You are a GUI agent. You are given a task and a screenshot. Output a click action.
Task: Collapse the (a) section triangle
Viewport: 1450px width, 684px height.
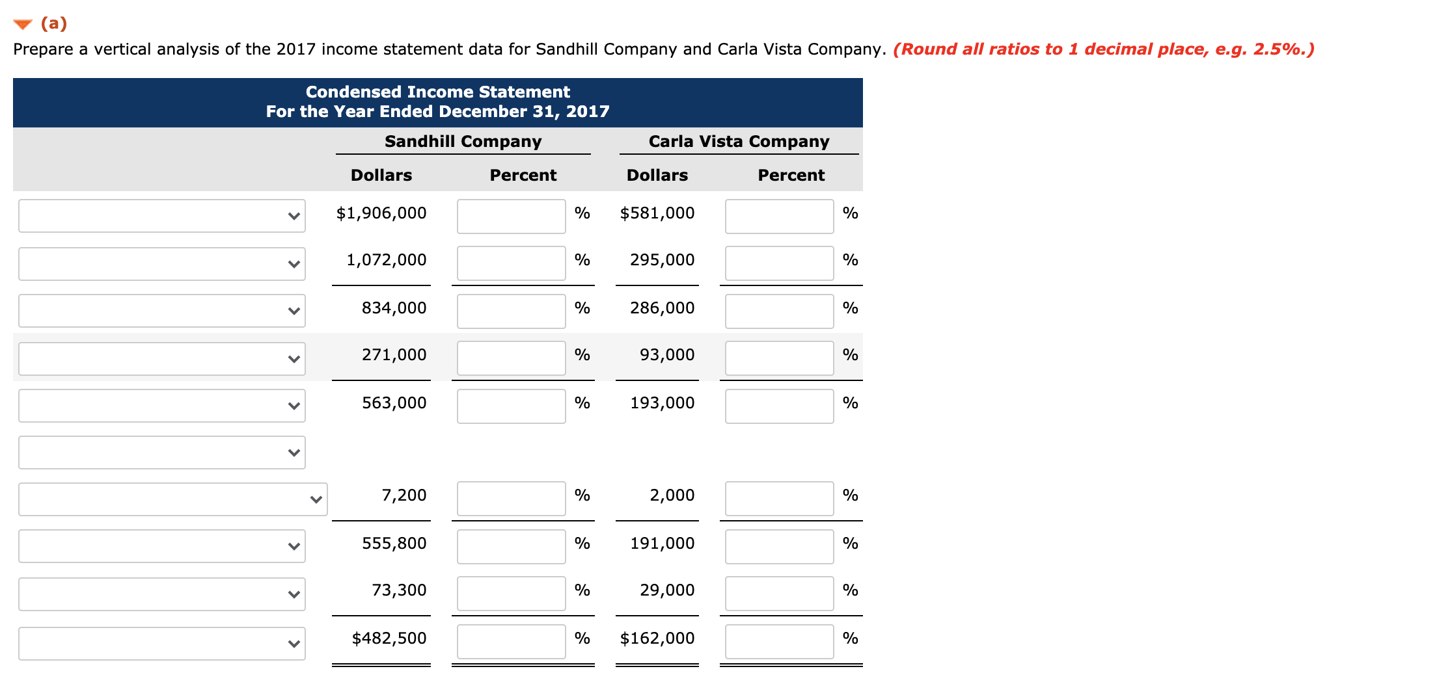click(x=21, y=23)
